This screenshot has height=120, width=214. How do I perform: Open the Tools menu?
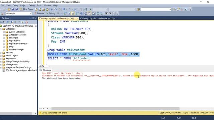click(x=39, y=5)
